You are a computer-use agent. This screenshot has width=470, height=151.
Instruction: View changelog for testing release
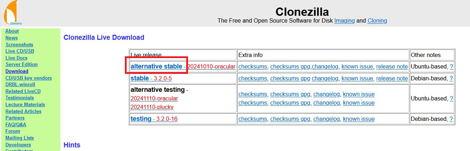tap(326, 119)
